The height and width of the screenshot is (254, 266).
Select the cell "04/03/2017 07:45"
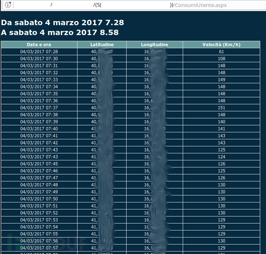point(39,164)
